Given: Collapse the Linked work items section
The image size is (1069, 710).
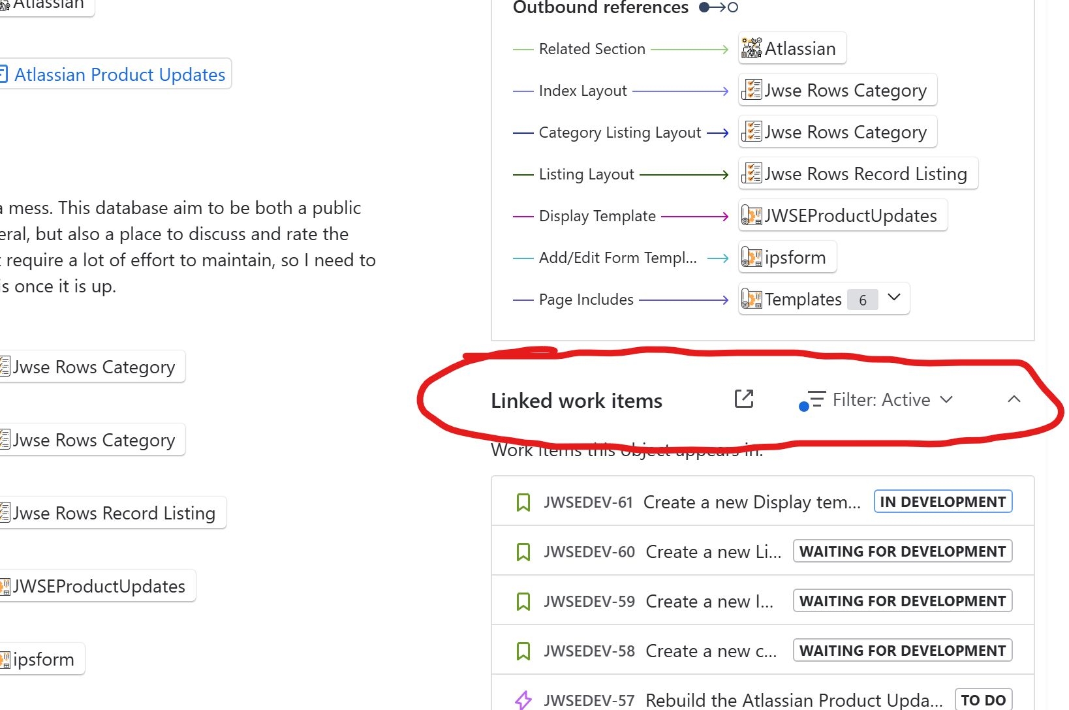Looking at the screenshot, I should (1014, 399).
